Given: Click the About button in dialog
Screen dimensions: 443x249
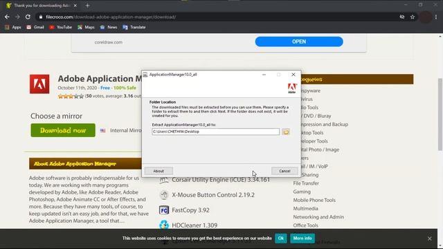Looking at the screenshot, I should tap(159, 171).
